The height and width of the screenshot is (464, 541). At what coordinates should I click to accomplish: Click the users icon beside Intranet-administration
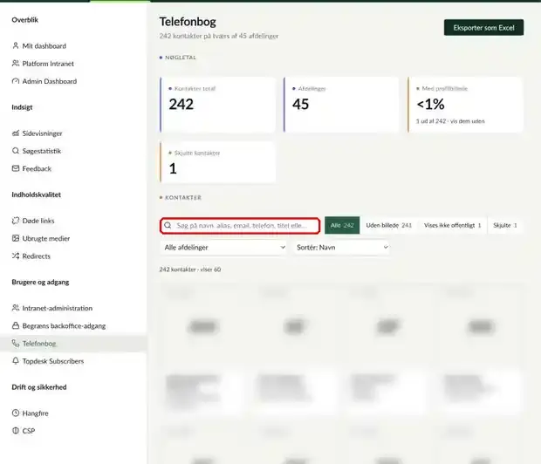16,308
